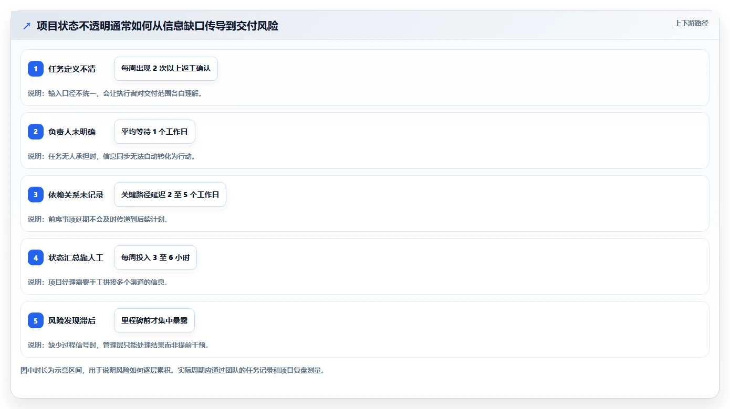Click the 关键路径延迟 2 至 5 个工作日 chip
Screen dimensions: 730x409
(170, 195)
